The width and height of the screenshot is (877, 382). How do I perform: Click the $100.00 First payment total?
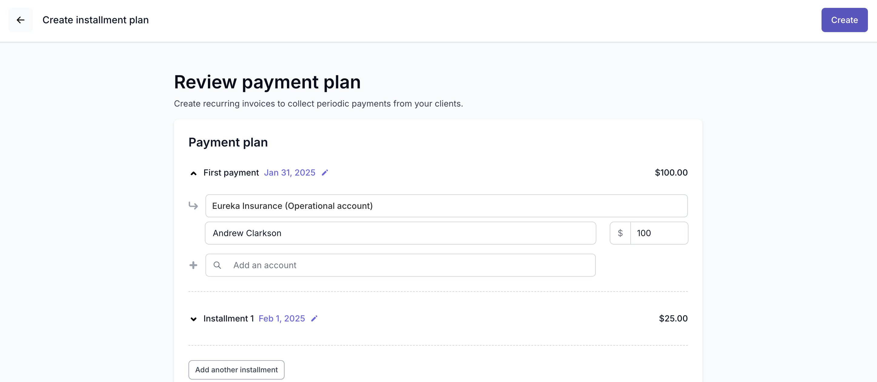click(671, 173)
